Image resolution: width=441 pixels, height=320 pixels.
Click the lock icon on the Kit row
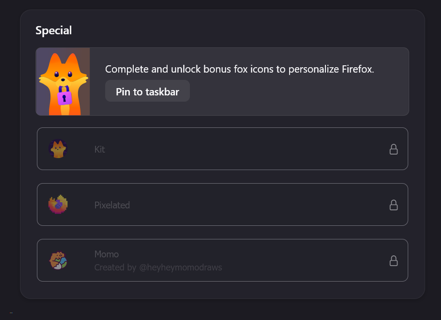(394, 149)
